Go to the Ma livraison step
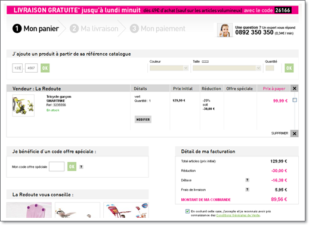This screenshot has width=309, height=225. (x=94, y=29)
